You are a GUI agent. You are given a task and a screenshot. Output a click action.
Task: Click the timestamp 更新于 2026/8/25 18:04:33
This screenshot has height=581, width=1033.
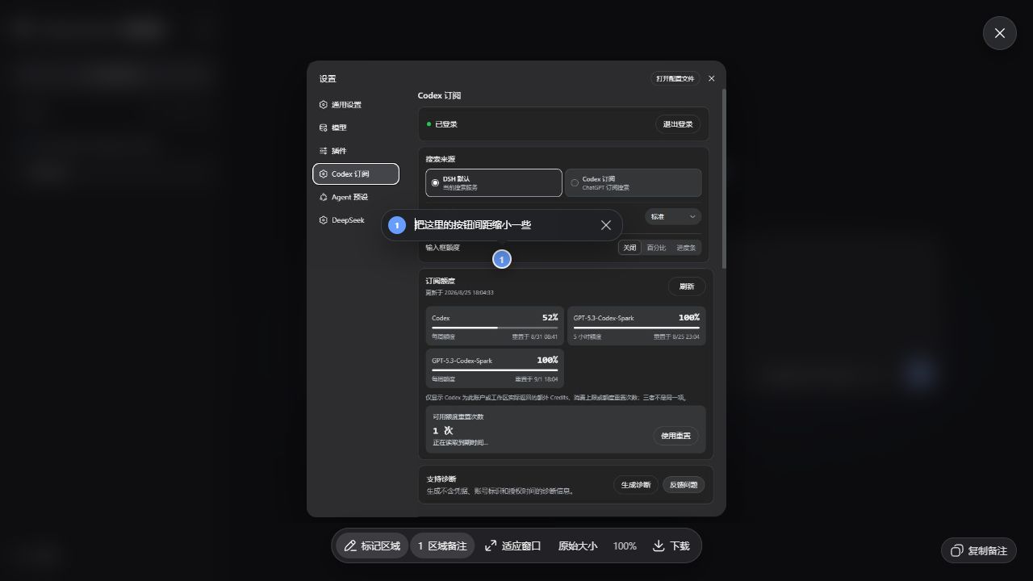tap(460, 292)
